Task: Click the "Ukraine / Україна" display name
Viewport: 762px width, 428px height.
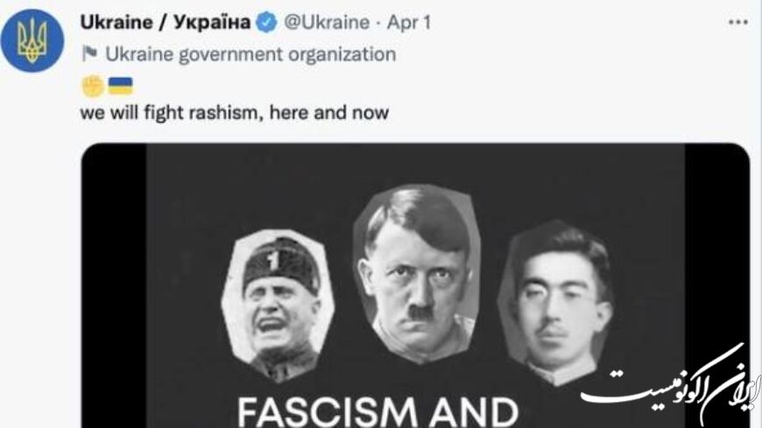Action: point(166,22)
